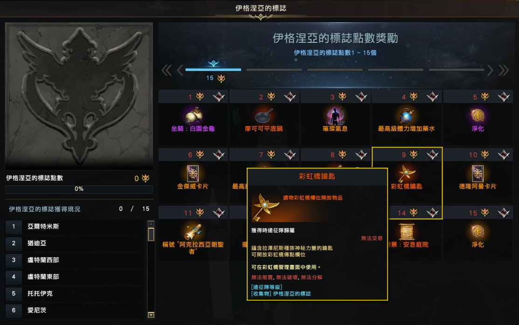Click the 最高級體力增加藥水 potion icon
Screen dimensions: 519x325
(406, 115)
